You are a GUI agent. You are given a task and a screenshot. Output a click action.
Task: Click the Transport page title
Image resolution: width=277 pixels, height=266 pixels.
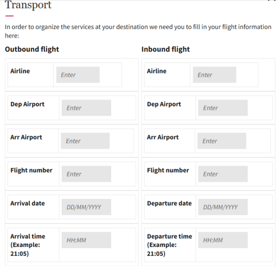28,6
